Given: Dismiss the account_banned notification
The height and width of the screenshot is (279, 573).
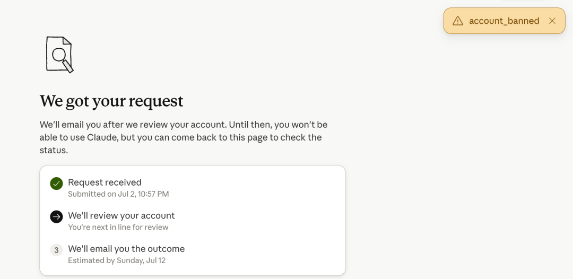Looking at the screenshot, I should click(552, 21).
